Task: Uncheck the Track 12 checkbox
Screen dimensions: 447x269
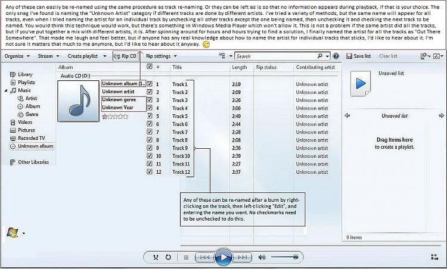Action: [x=150, y=171]
